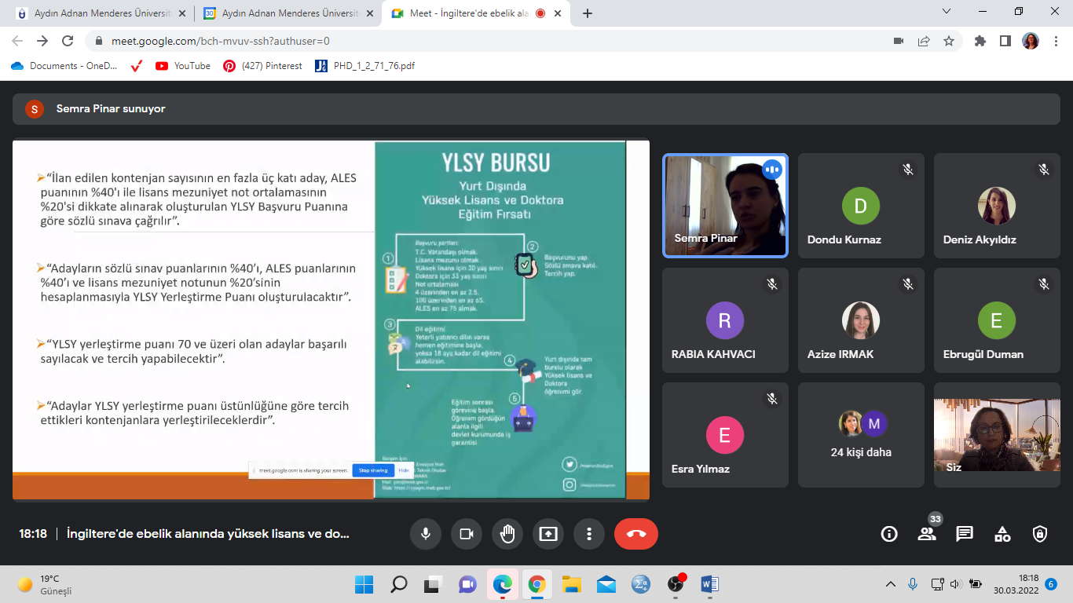The width and height of the screenshot is (1073, 603).
Task: Open the activities panel
Action: 1002,534
